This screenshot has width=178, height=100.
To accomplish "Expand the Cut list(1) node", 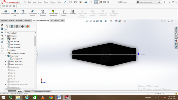I will [5, 33].
